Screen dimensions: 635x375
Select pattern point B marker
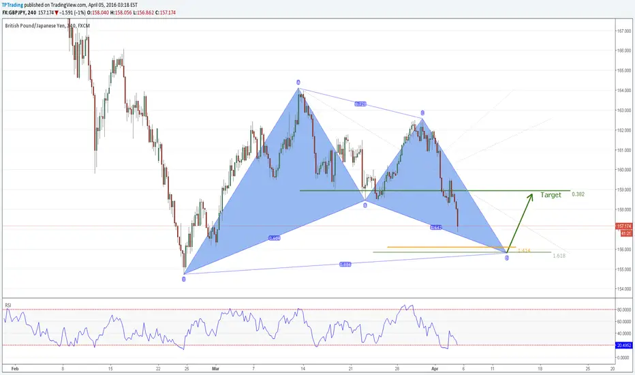click(365, 205)
